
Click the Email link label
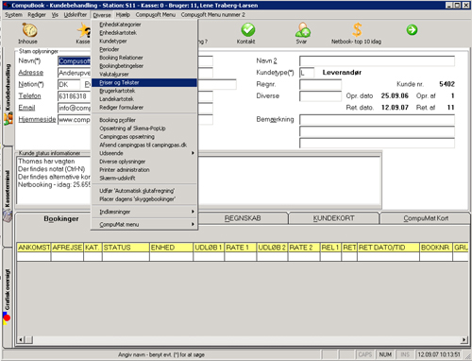click(x=26, y=108)
